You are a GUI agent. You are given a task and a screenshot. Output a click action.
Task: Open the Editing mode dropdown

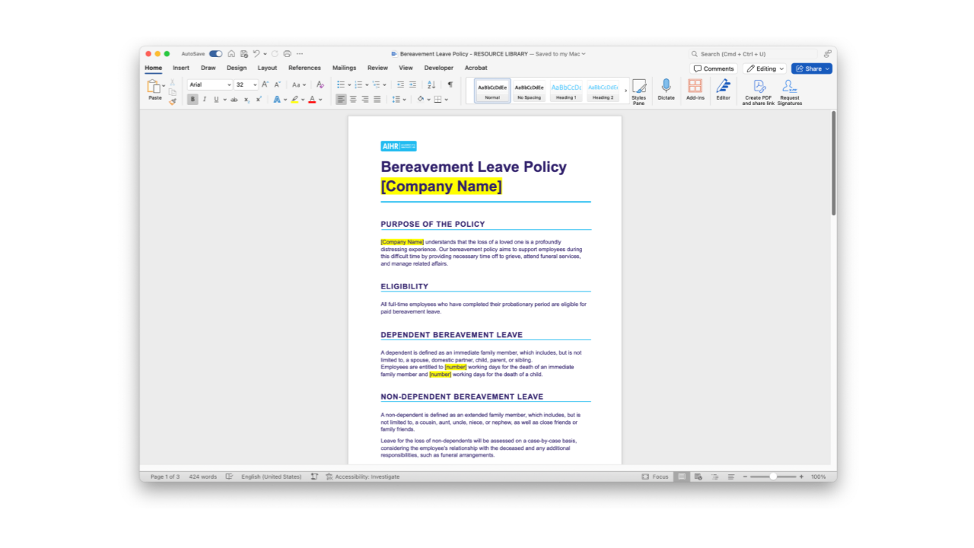tap(765, 68)
